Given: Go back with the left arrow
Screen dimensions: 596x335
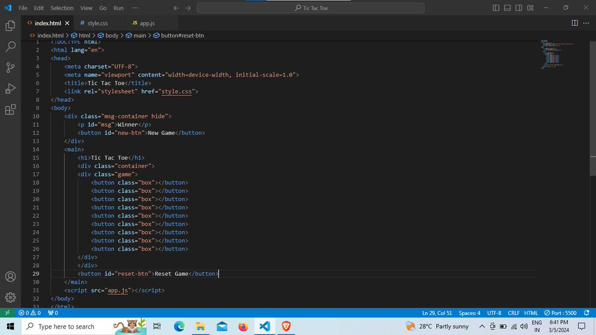Looking at the screenshot, I should (176, 8).
